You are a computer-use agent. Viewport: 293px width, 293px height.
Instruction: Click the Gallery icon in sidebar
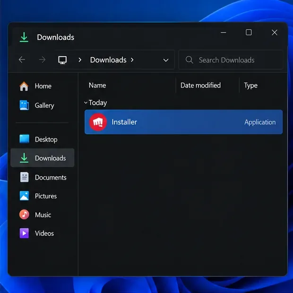(x=24, y=105)
